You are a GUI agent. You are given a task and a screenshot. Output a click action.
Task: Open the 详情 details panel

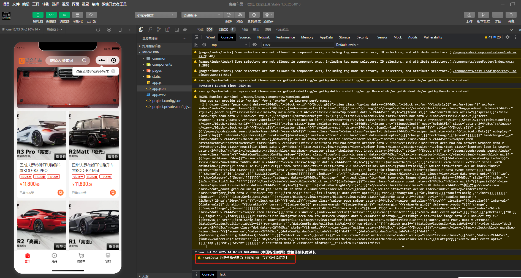(x=498, y=15)
